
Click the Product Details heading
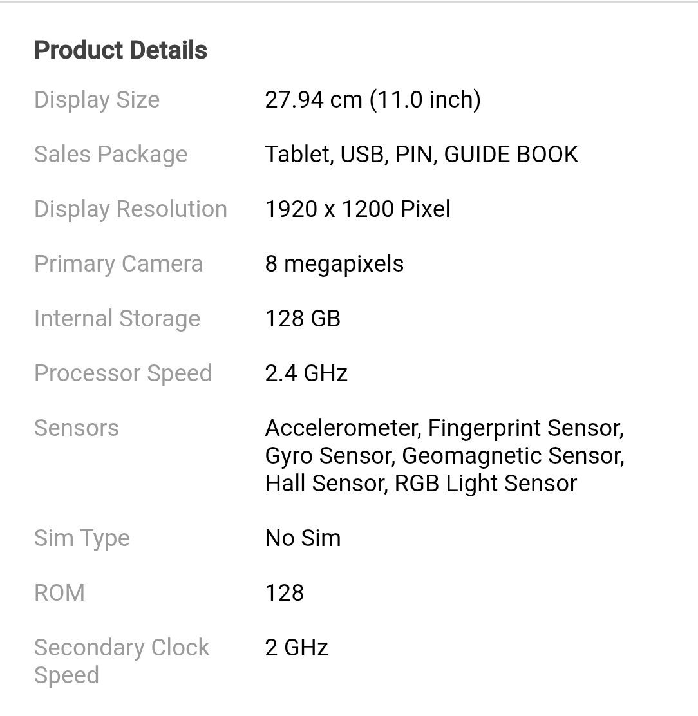point(120,50)
